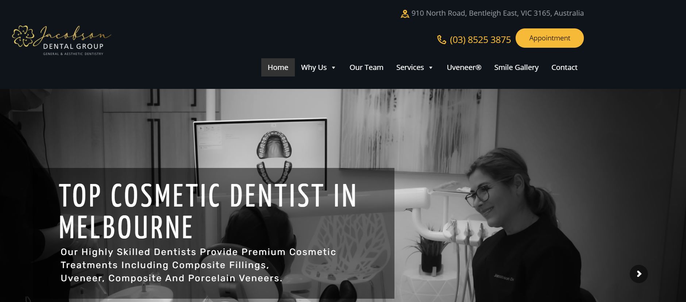Viewport: 686px width, 302px height.
Task: Click the location pin icon beside address
Action: pos(405,14)
